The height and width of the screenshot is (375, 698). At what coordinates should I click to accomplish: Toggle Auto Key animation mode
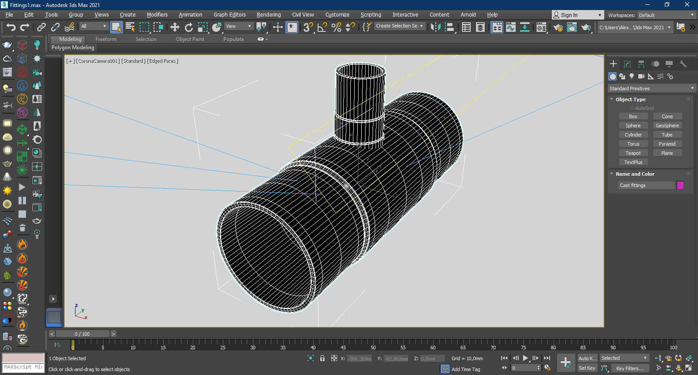tap(587, 358)
